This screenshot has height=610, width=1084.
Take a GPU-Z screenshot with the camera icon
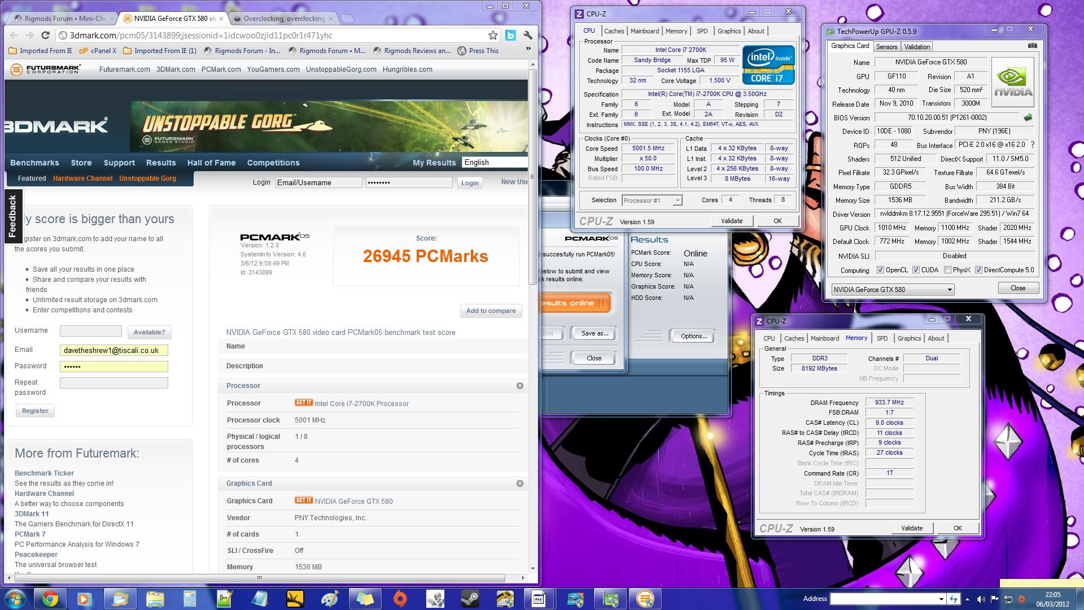point(1032,46)
